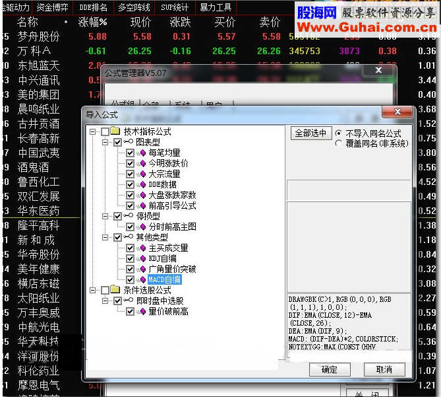Click the MACD自编 formula diamond icon
Screen dimensions: 441x397
pyautogui.click(x=143, y=280)
